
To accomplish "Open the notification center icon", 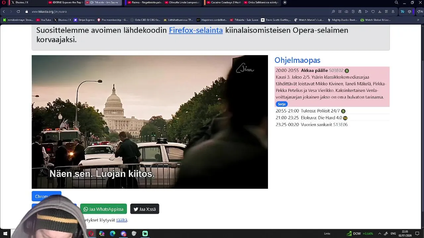I will 417,234.
